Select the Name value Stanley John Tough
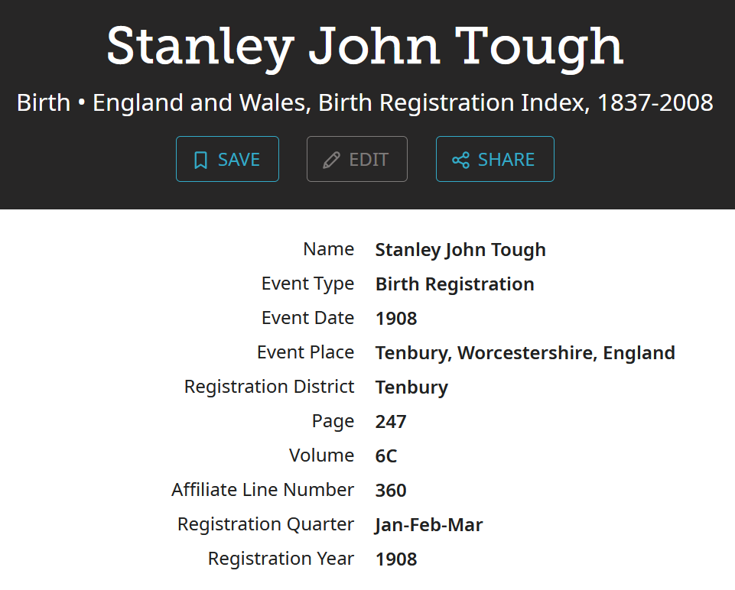The width and height of the screenshot is (735, 590). pos(460,250)
